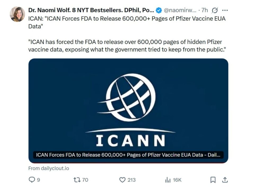Repost using the retweet arrows icon
This screenshot has width=254, height=191.
[77, 180]
